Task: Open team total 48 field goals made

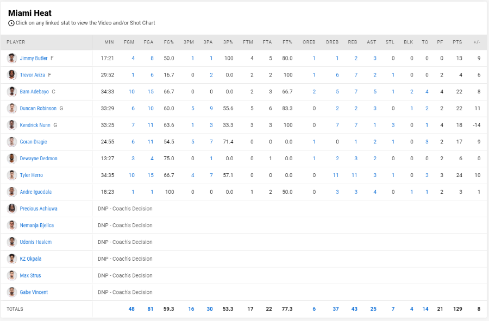Action: pyautogui.click(x=131, y=309)
